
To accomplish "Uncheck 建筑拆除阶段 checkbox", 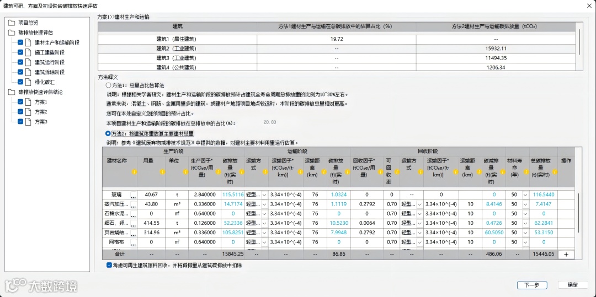I will (20, 72).
